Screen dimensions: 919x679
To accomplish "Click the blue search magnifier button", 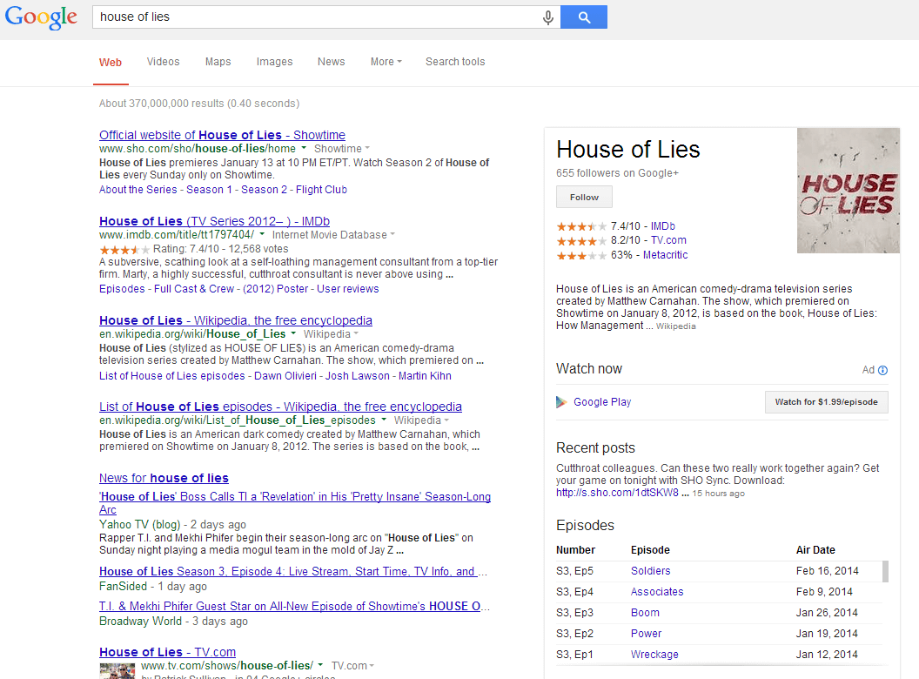I will pos(584,17).
